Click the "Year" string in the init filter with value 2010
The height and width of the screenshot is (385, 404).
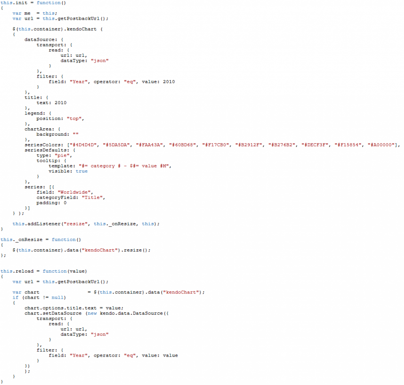pos(79,82)
